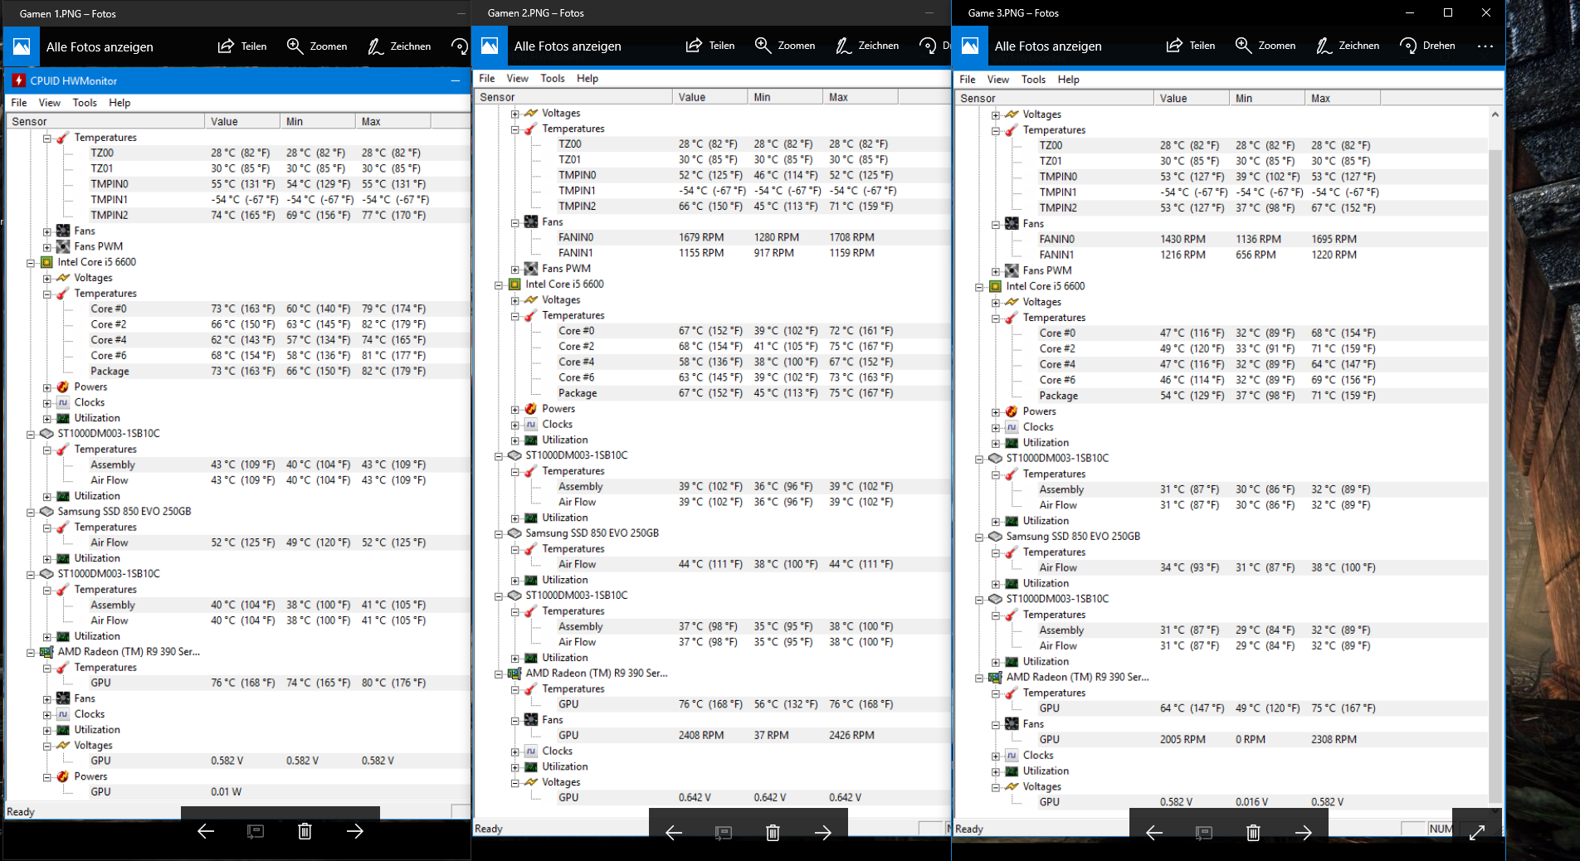Click Zeichnen pen in Game 3 window
The height and width of the screenshot is (861, 1580).
1324,46
